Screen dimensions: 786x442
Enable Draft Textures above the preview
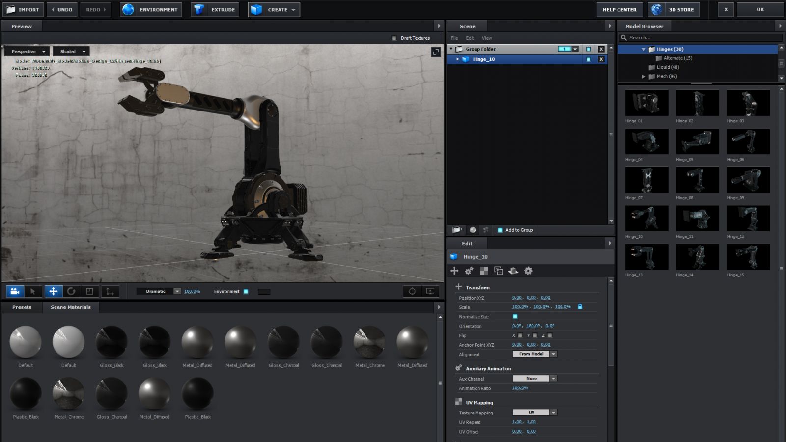coord(393,38)
